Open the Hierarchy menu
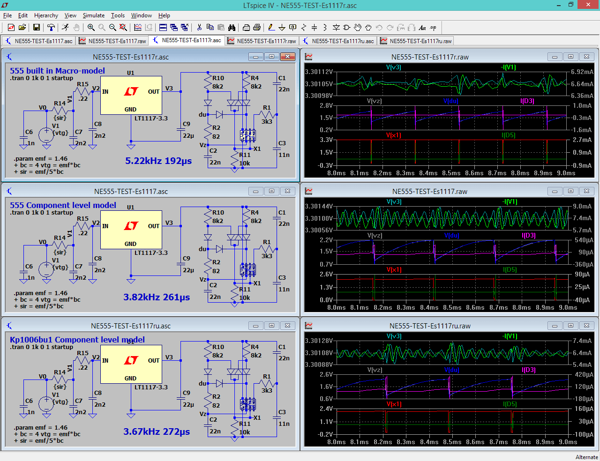This screenshot has width=600, height=461. tap(46, 15)
